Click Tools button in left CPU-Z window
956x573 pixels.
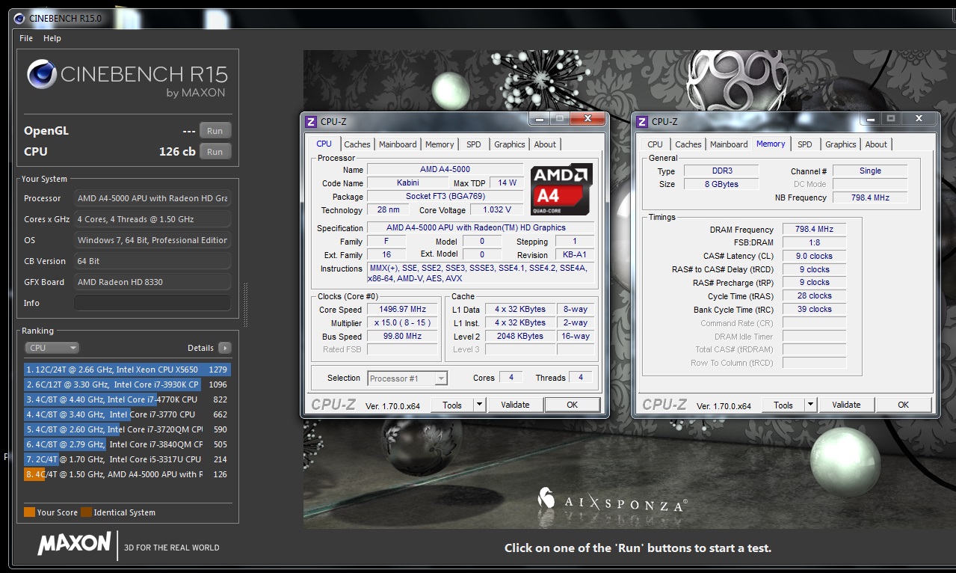[x=452, y=405]
